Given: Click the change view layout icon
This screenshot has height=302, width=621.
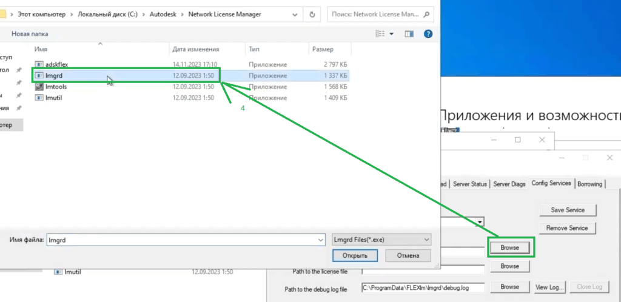Looking at the screenshot, I should (381, 34).
